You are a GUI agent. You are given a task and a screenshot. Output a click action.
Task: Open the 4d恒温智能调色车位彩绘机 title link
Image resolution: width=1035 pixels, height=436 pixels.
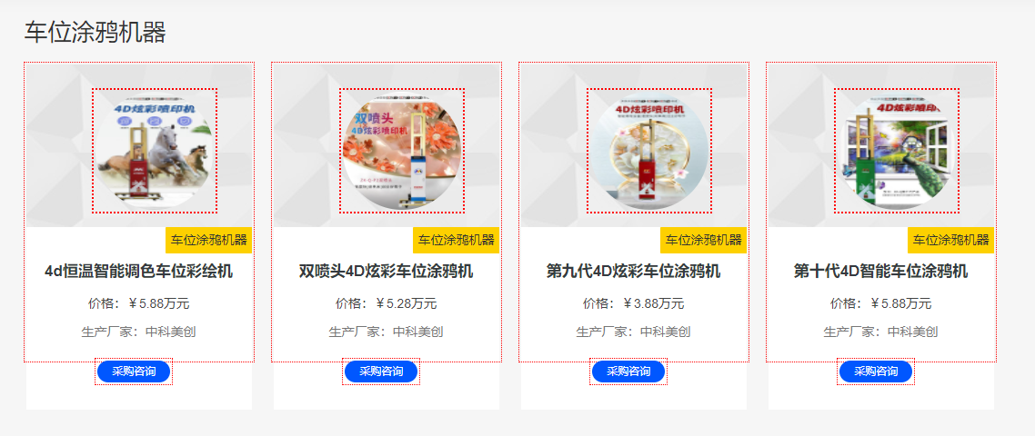138,271
